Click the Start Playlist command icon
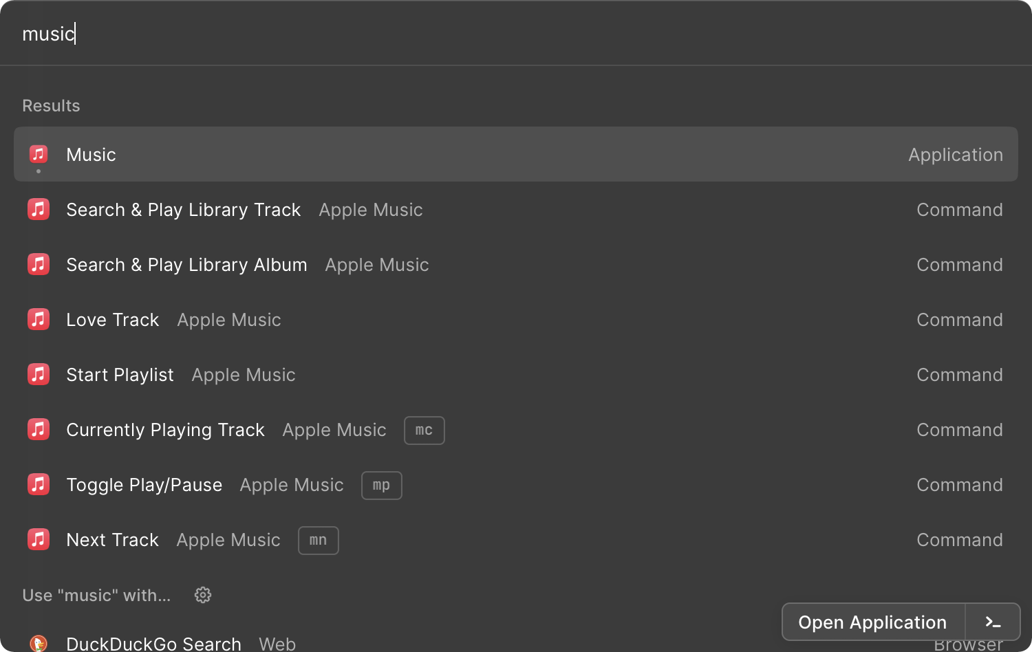The height and width of the screenshot is (652, 1032). (x=39, y=374)
